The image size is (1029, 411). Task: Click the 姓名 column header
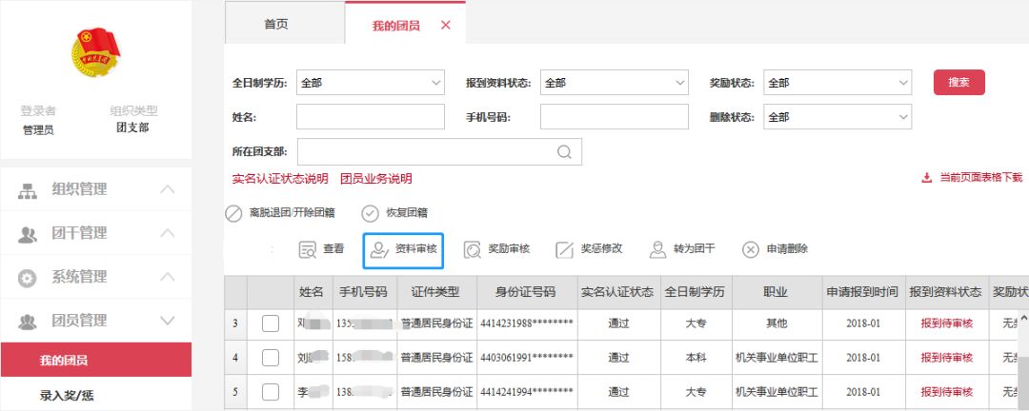pos(313,292)
